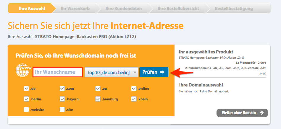
Task: Go to the Ihr Warenkorb step
Action: (75, 8)
